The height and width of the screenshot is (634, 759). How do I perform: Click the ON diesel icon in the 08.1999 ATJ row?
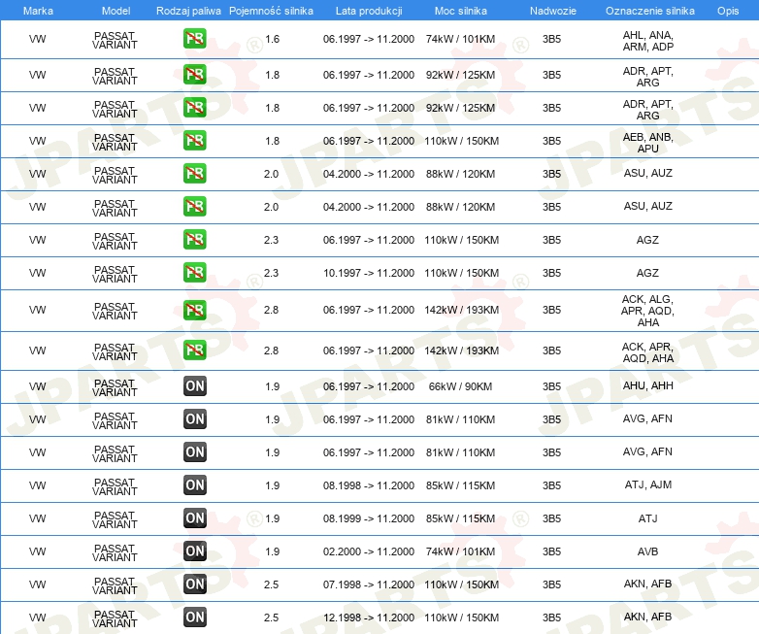click(x=194, y=517)
